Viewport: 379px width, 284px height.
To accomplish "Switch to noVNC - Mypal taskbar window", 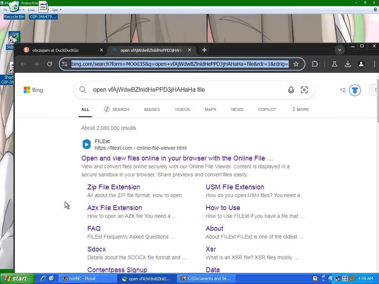I will point(88,279).
